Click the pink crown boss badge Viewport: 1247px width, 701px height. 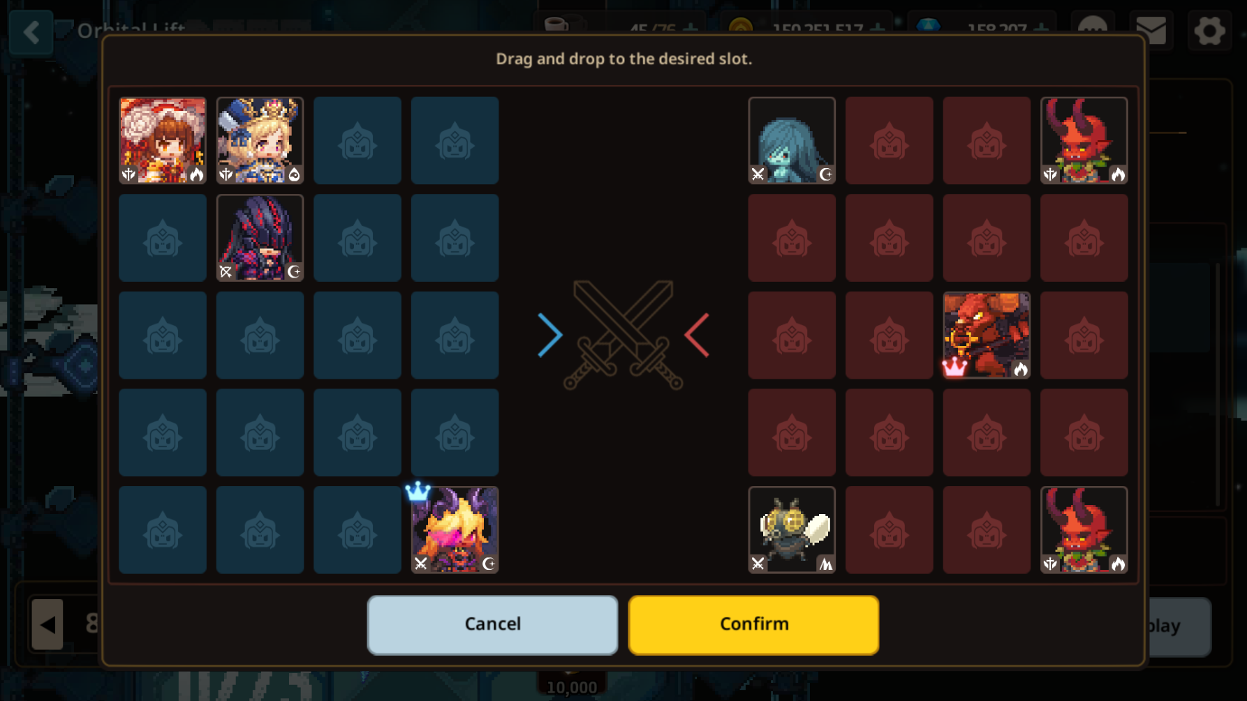[954, 366]
